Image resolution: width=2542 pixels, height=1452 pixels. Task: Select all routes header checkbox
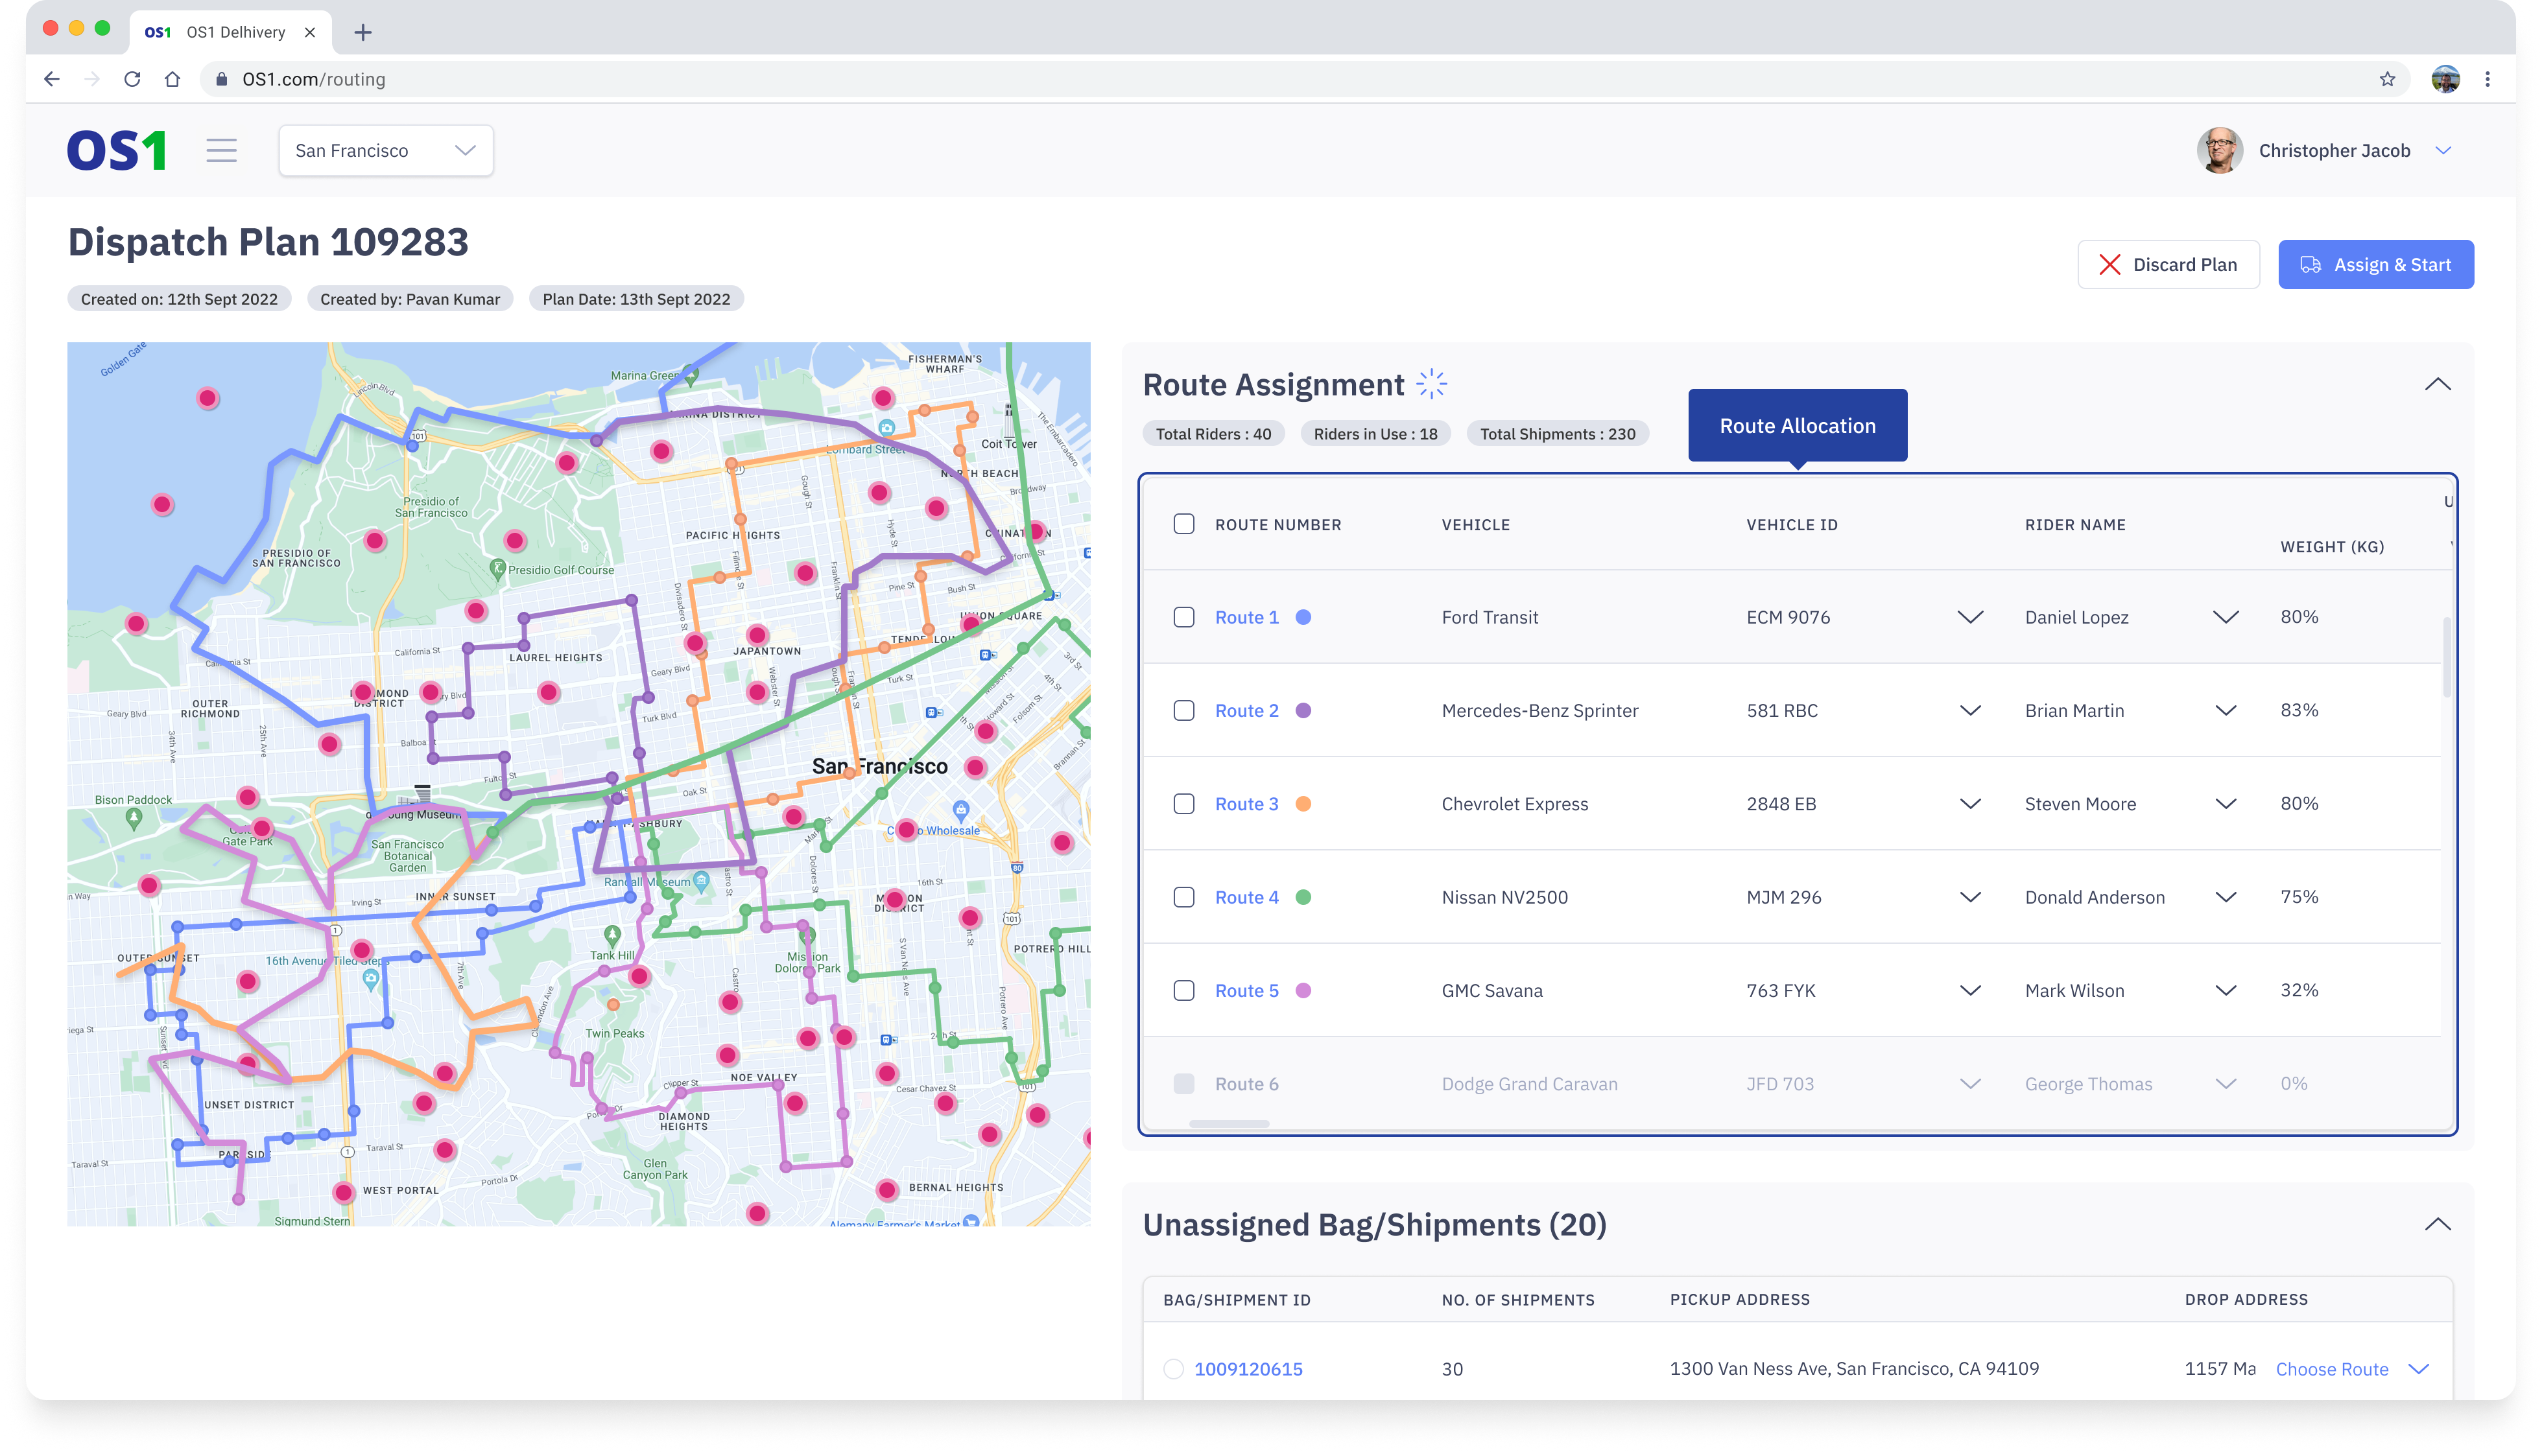coord(1184,524)
